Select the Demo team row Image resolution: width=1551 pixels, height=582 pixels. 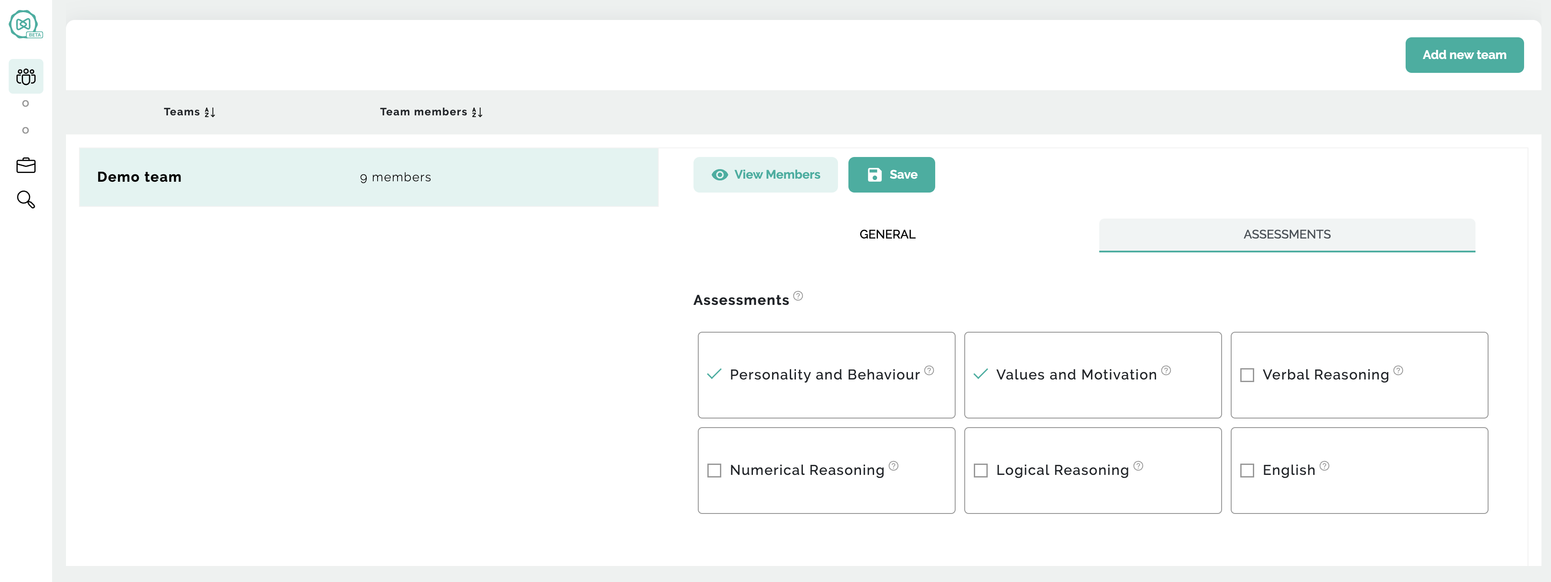[x=368, y=177]
